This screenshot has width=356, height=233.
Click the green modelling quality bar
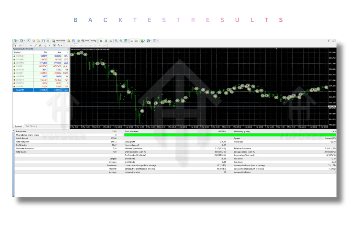pos(230,135)
